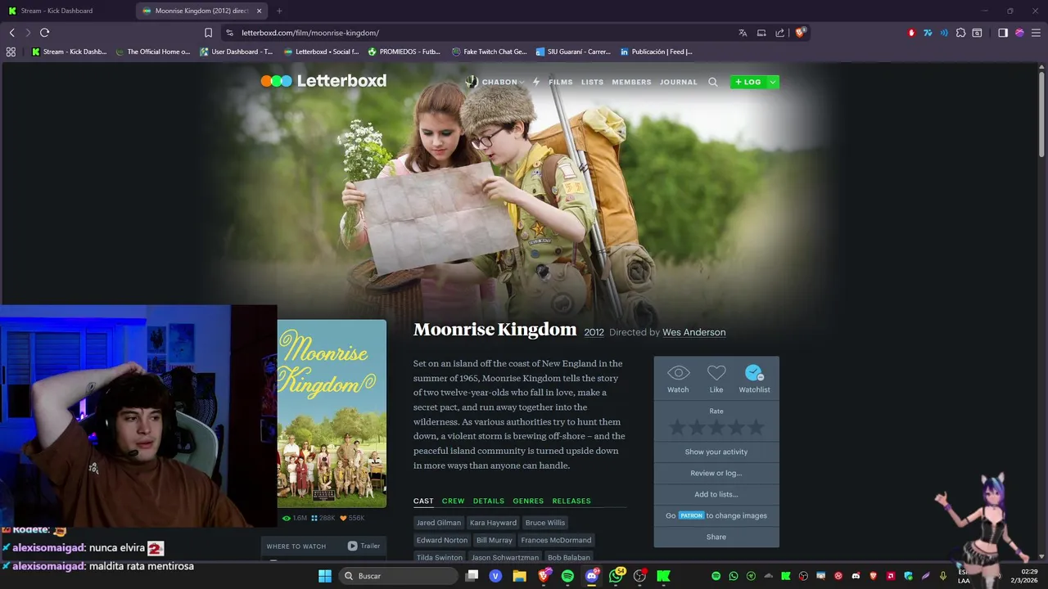Open the bookmarks apps grid icon

click(x=11, y=52)
